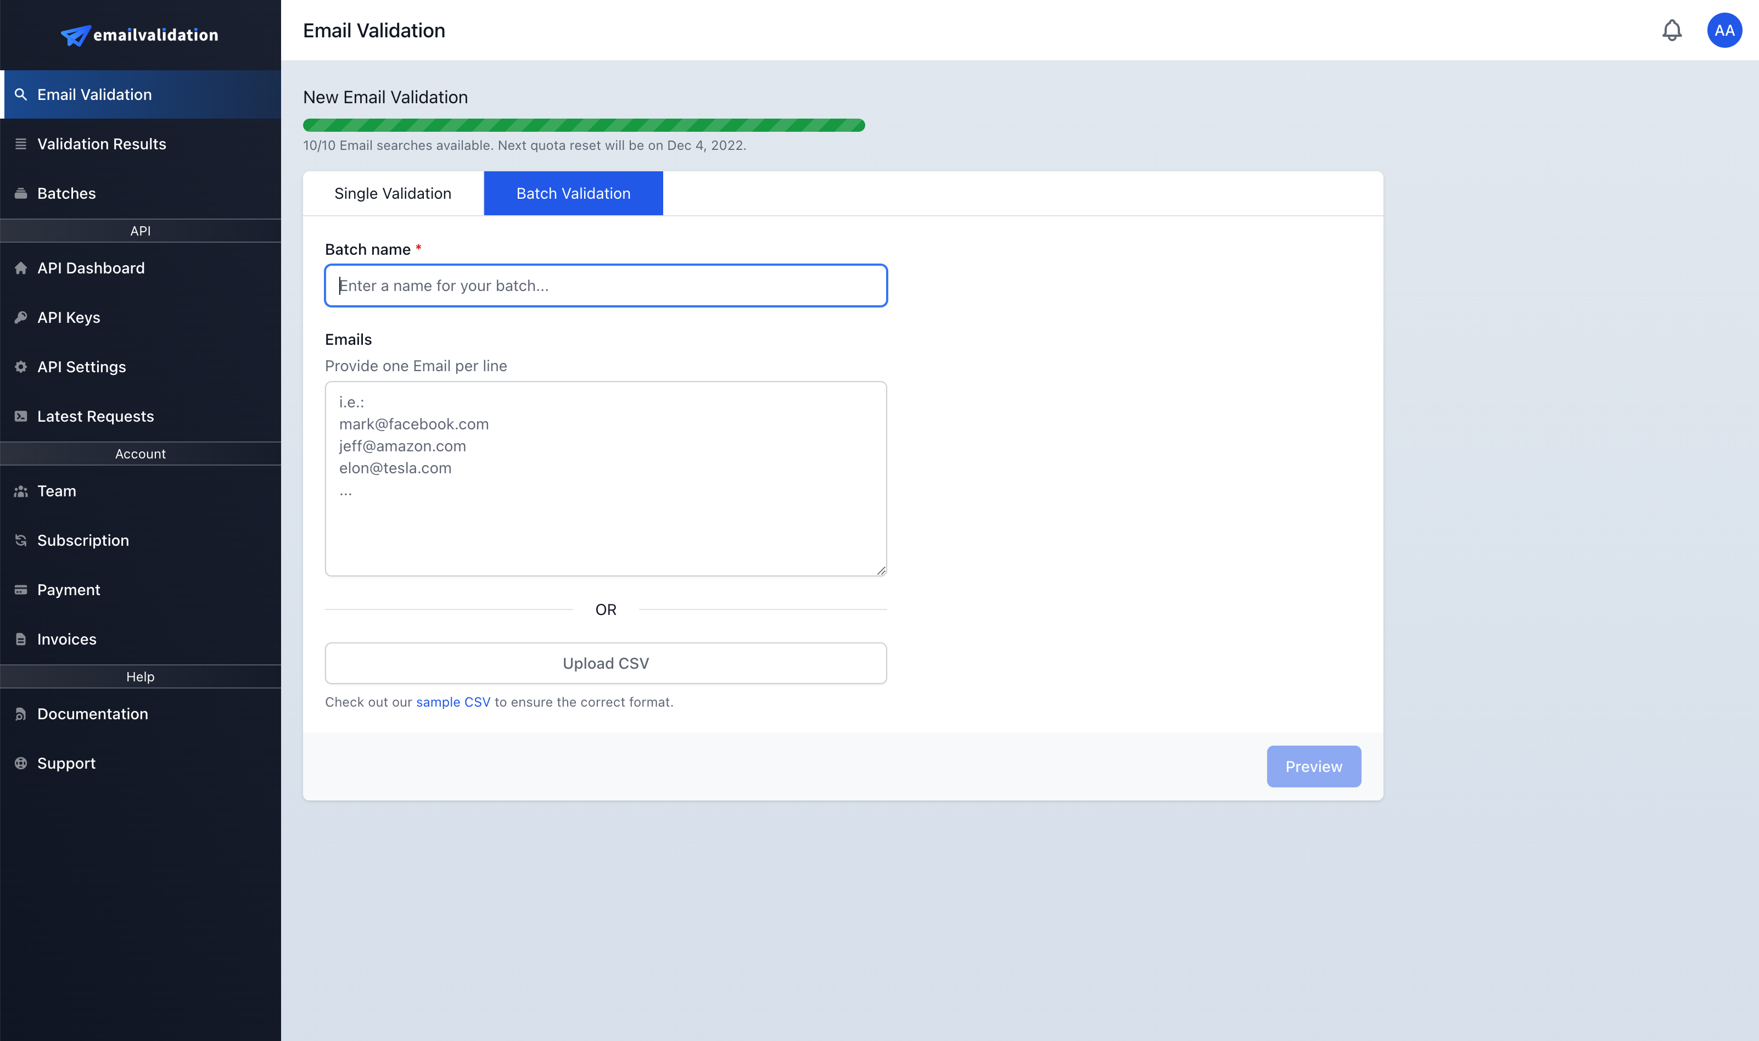
Task: Open Invoices via the document icon
Action: [x=21, y=639]
